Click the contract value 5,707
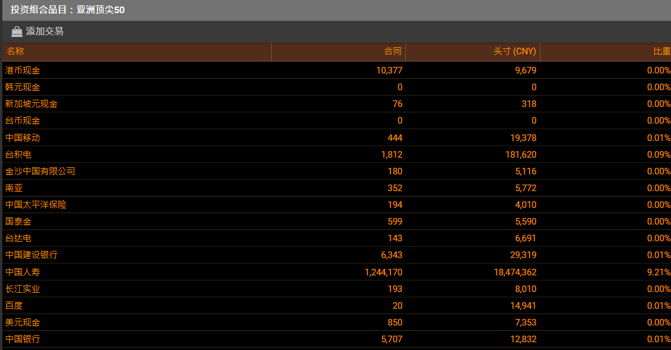 392,339
